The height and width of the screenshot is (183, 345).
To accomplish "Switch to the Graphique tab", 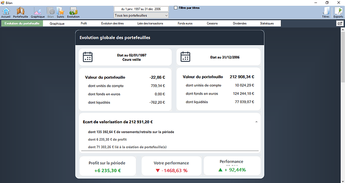I will [x=57, y=23].
